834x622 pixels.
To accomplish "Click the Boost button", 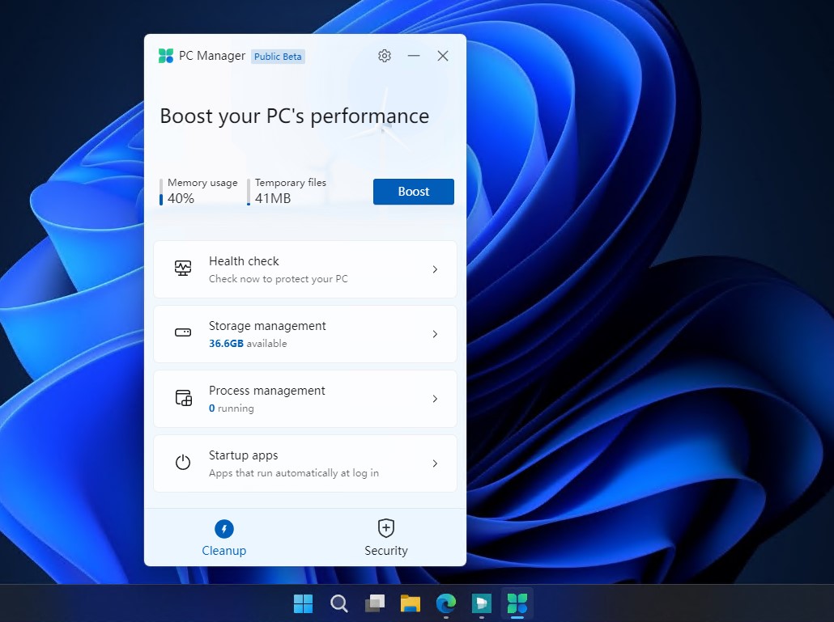I will point(413,192).
